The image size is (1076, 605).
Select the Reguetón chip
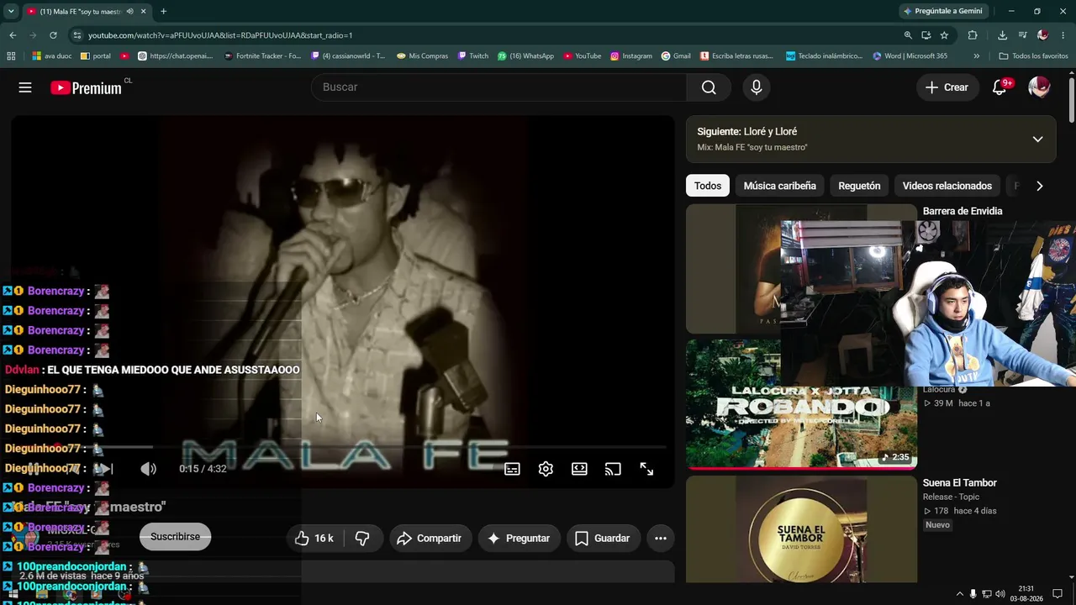(859, 186)
